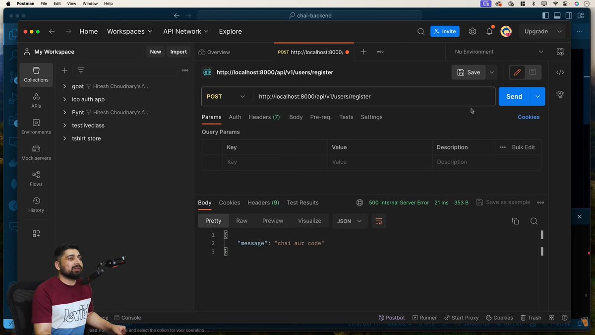The image size is (595, 335).
Task: Copy the response body
Action: (515, 221)
